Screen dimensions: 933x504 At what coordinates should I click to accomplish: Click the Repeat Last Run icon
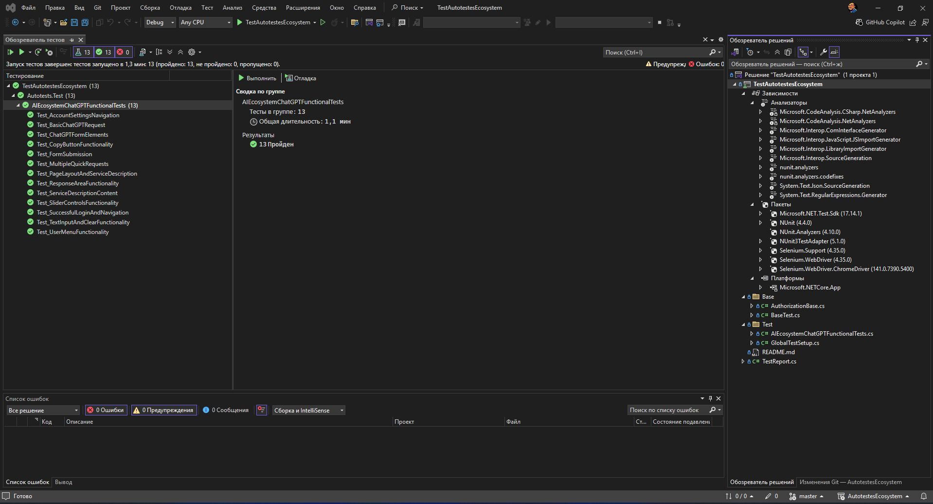[38, 52]
